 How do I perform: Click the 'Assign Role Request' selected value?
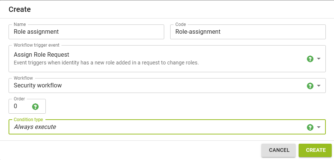coord(41,55)
